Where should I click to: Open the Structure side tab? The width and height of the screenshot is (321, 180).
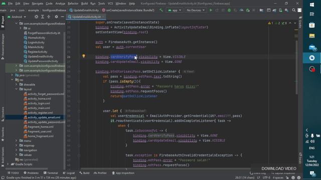pos(3,114)
